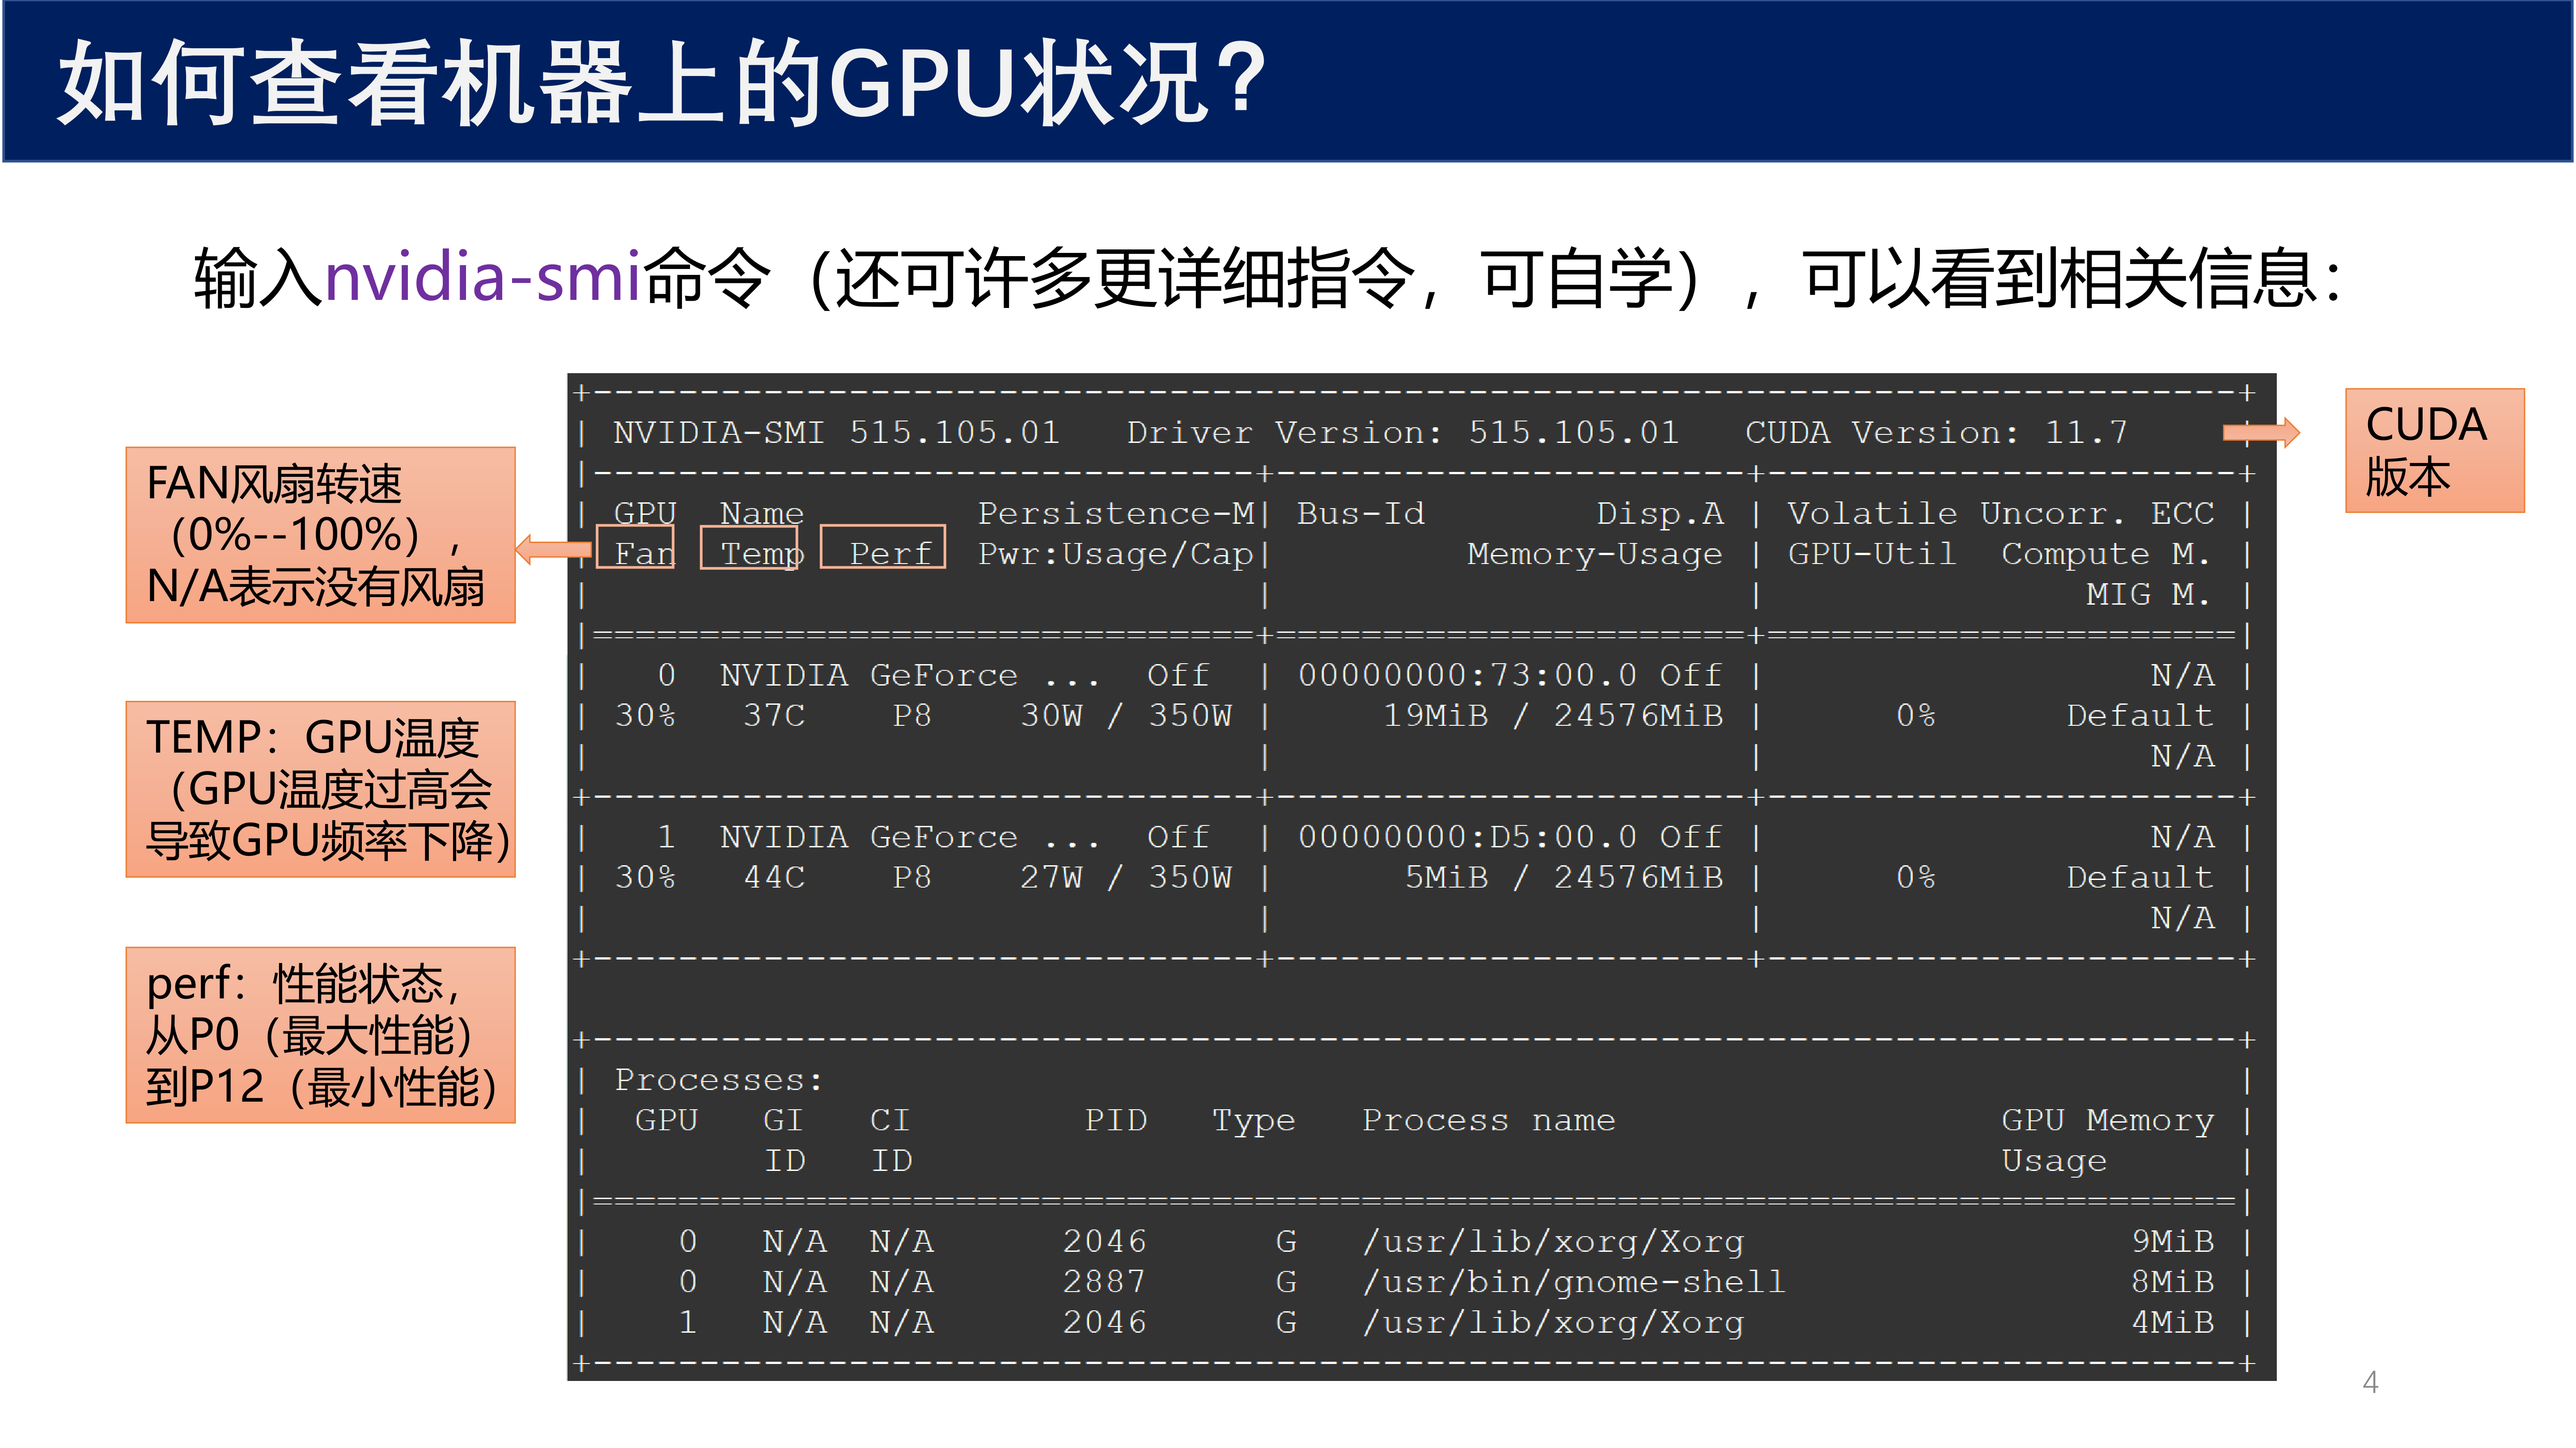Click 'Pwr:Usage/Cap' header text
This screenshot has height=1448, width=2576.
coord(1116,554)
